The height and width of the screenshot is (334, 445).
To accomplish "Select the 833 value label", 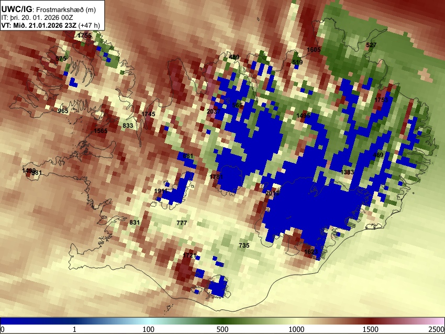I will 128,126.
